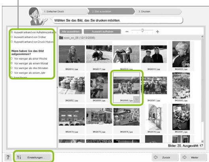The height and width of the screenshot is (162, 209).
Task: Select thumbnail IMG0079 open doorway photo
Action: point(154,117)
